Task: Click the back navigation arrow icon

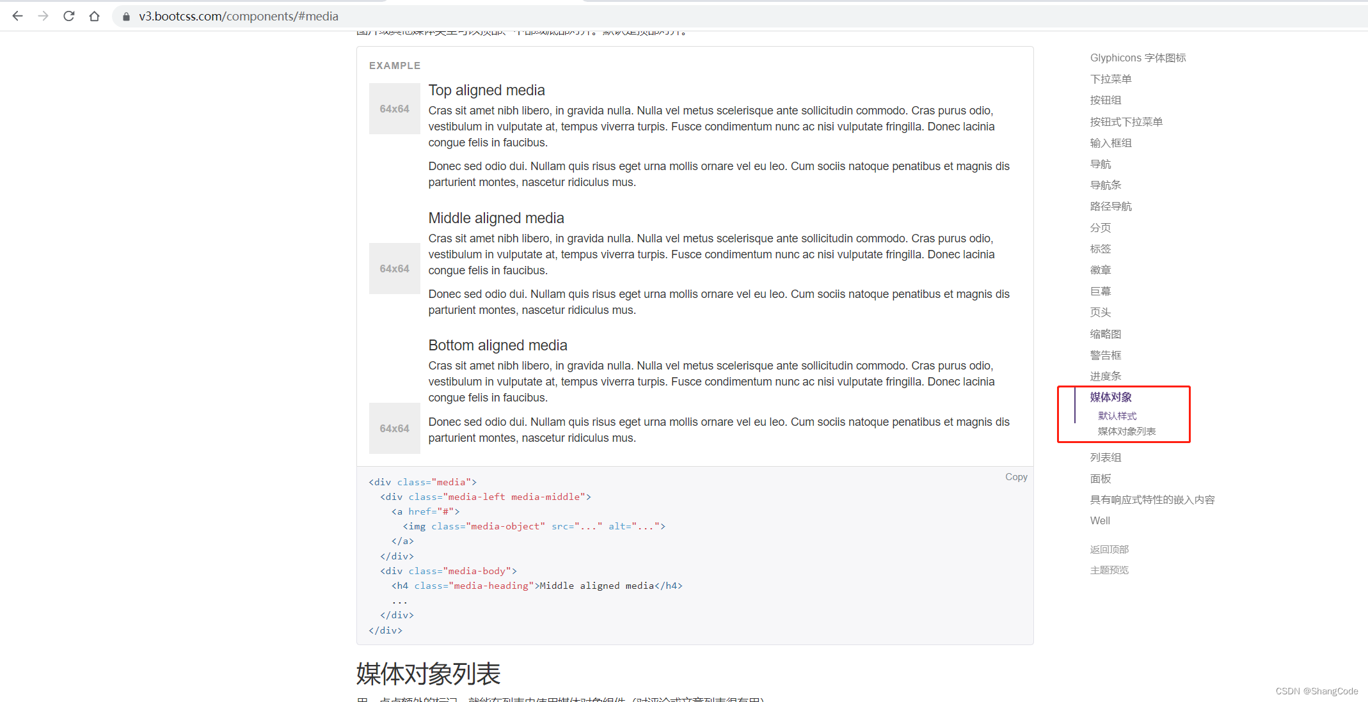Action: pos(17,16)
